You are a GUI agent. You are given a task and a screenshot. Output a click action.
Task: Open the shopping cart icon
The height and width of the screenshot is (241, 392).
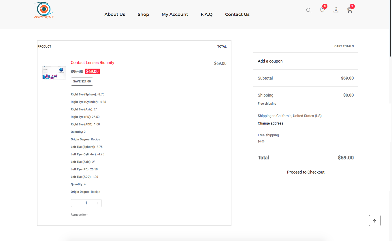tap(350, 10)
